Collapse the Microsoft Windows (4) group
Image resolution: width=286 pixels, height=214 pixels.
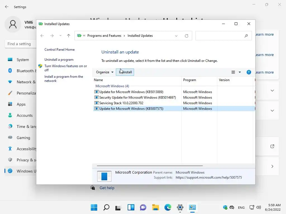click(x=112, y=86)
